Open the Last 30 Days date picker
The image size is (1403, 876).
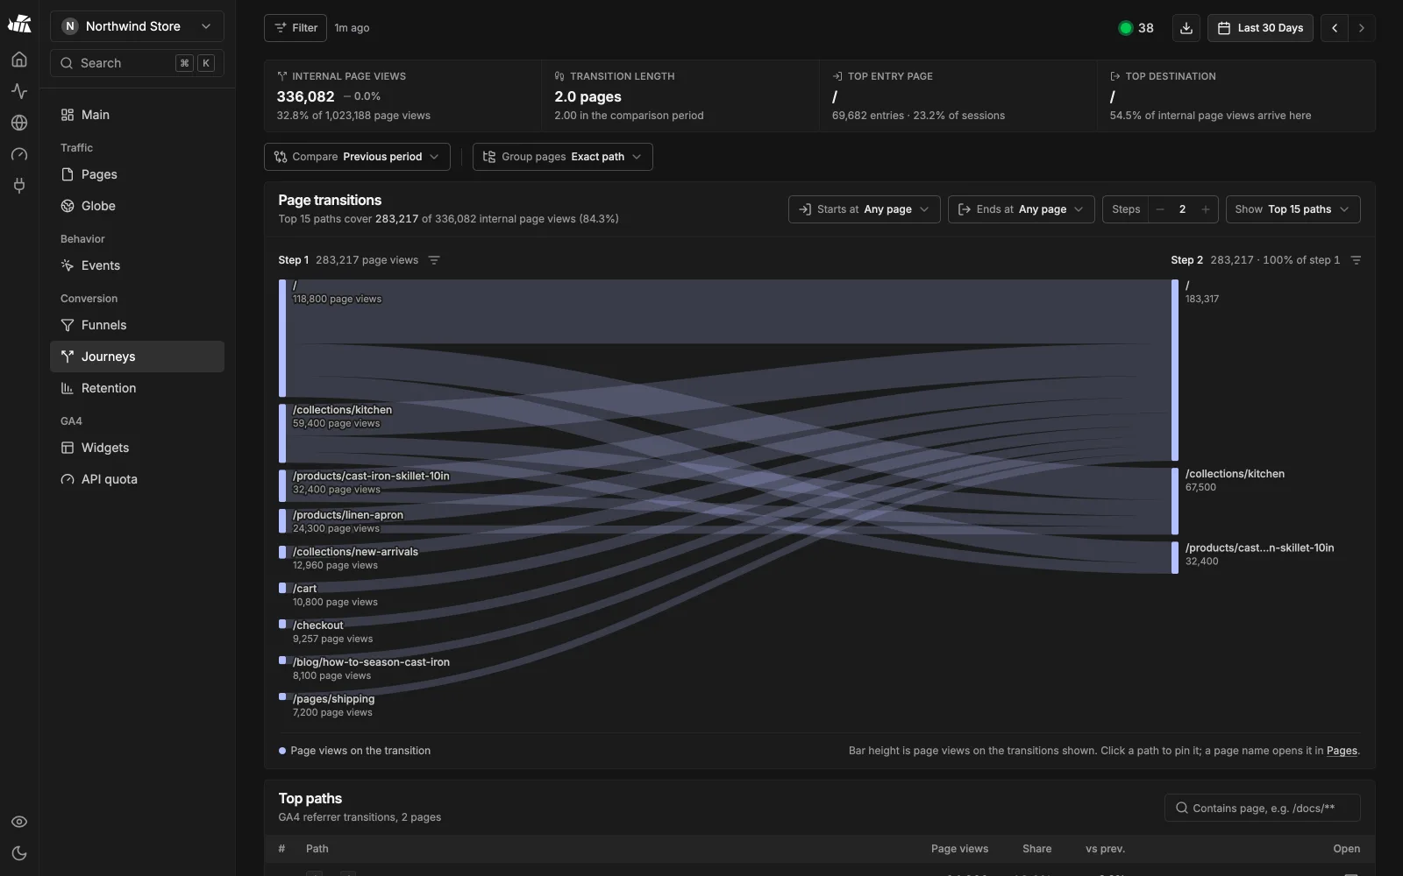coord(1260,28)
